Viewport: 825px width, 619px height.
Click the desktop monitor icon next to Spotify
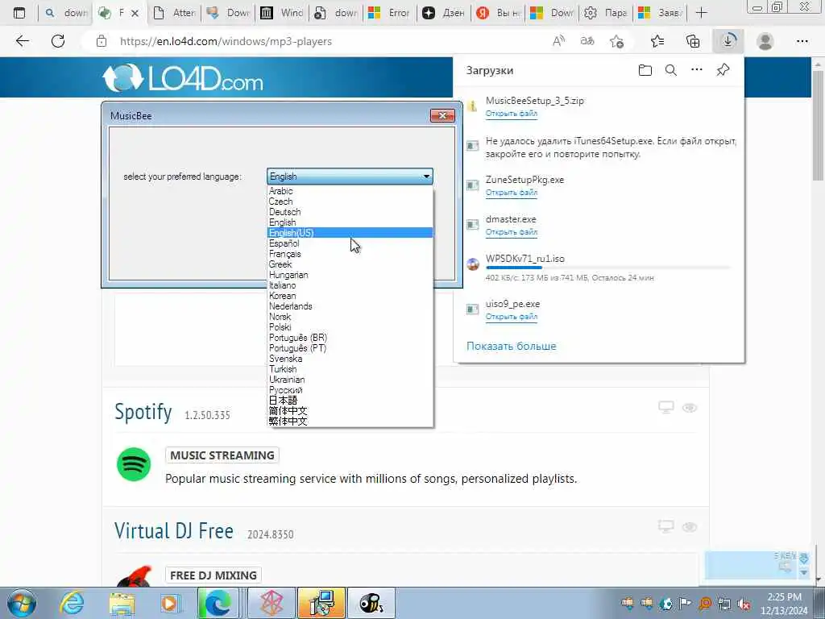pyautogui.click(x=666, y=407)
